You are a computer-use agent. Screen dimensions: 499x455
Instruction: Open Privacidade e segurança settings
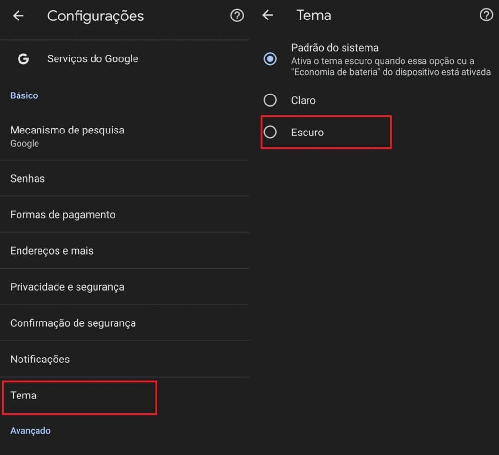(124, 286)
